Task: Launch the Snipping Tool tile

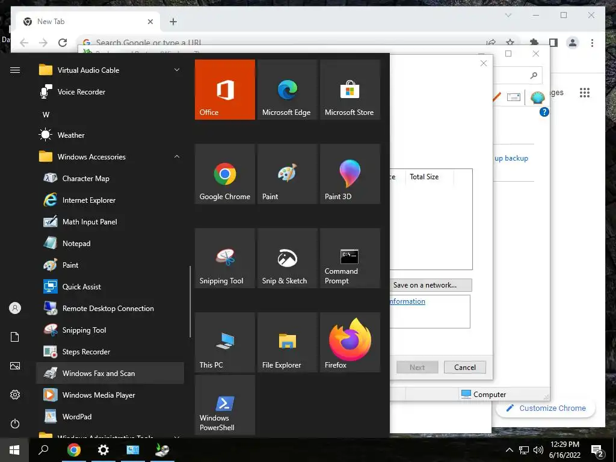Action: [x=225, y=258]
